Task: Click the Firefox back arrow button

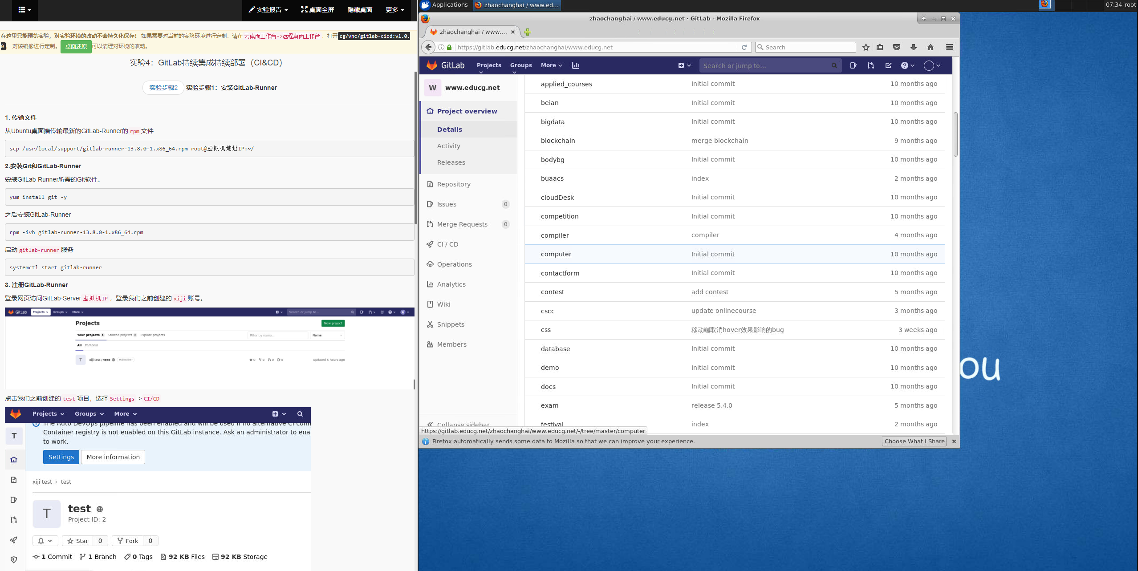Action: click(x=428, y=47)
